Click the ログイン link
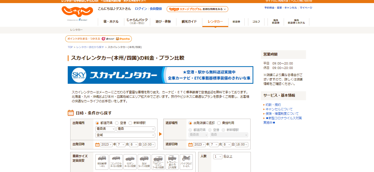Viewport: 374px width, 172px height. [x=141, y=9]
